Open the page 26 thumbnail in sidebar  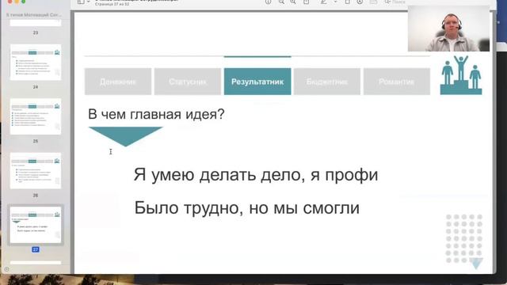pyautogui.click(x=36, y=171)
